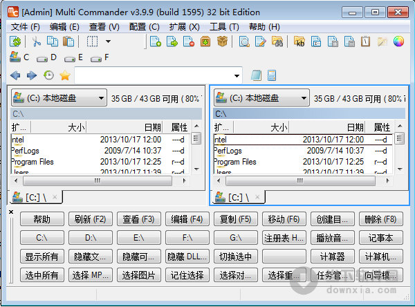Click the cardboard box pack icon

point(222,42)
